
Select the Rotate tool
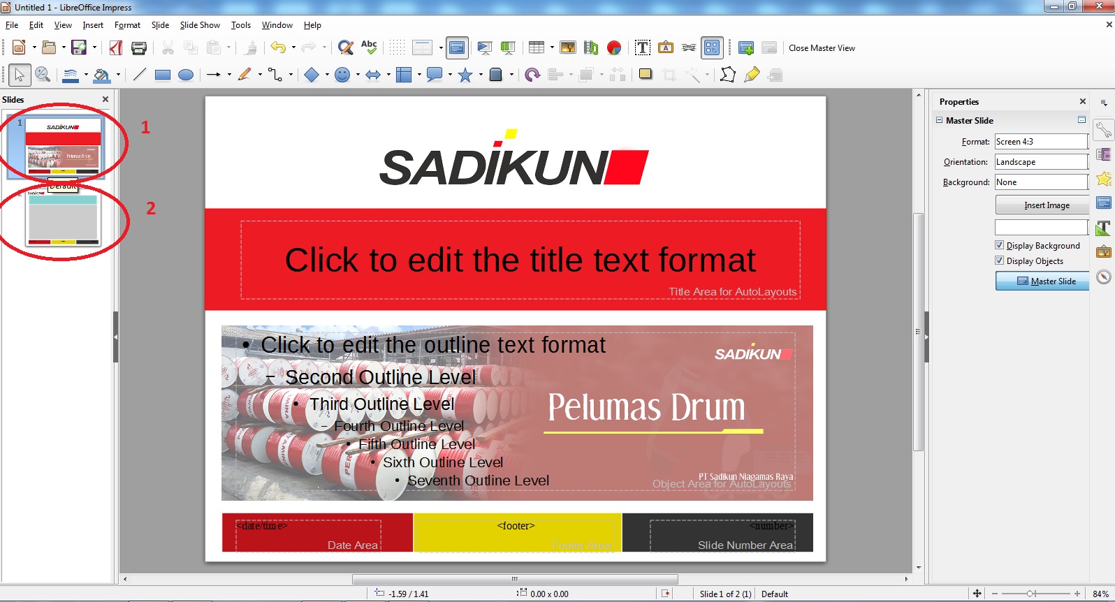[x=532, y=75]
